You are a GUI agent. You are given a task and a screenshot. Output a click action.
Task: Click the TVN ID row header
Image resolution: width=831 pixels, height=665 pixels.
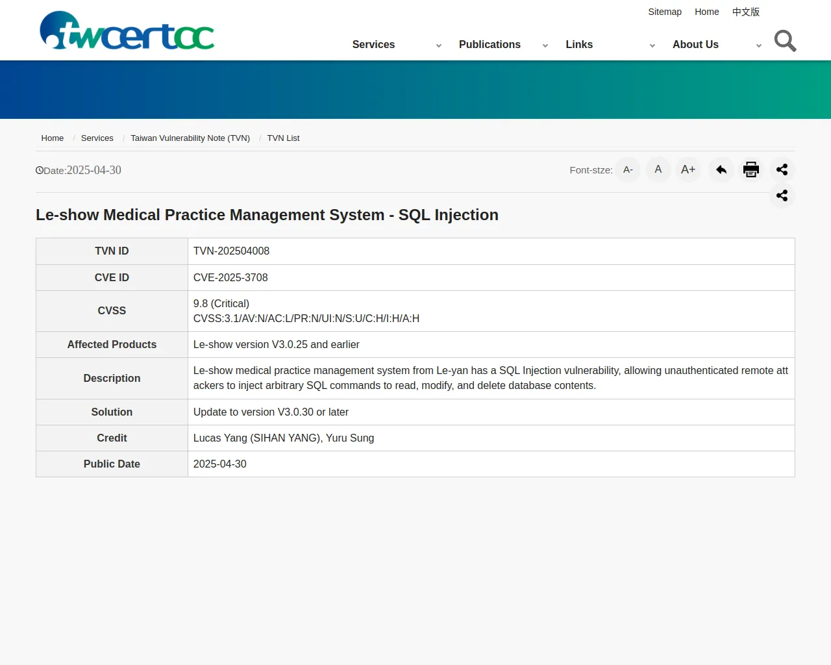(112, 251)
